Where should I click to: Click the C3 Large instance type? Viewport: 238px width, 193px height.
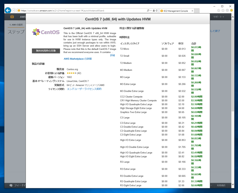[x=125, y=118]
